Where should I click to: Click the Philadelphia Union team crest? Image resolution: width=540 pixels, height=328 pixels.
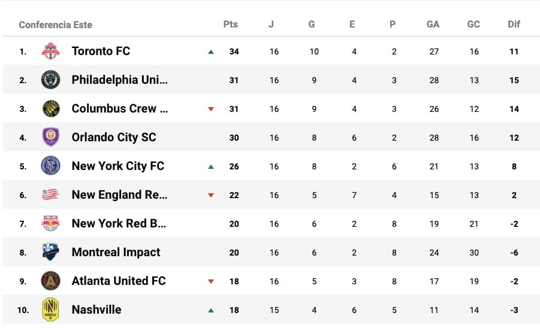50,80
